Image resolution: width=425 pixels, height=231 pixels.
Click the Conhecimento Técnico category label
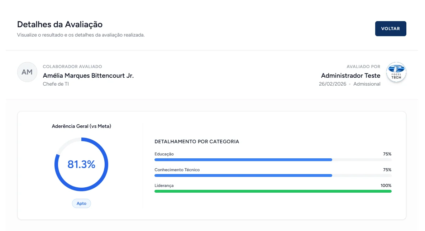pos(177,170)
